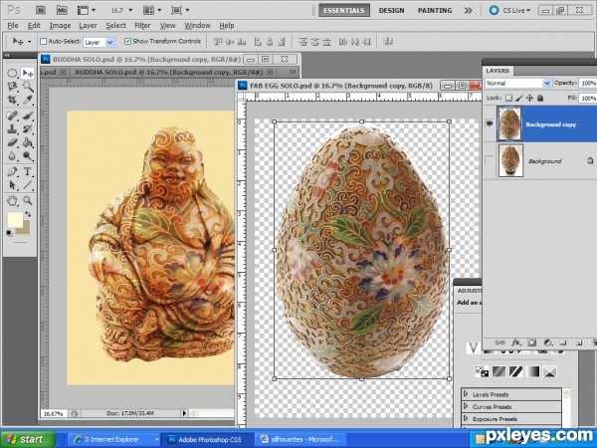
Task: Select the Crop tool
Action: click(x=13, y=101)
